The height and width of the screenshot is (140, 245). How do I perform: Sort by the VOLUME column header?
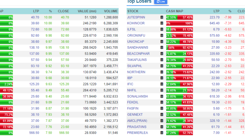click(x=111, y=11)
